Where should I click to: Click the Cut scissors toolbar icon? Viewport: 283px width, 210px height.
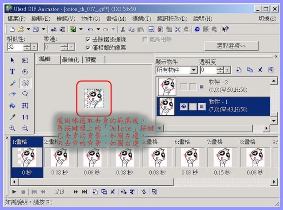tap(123, 29)
